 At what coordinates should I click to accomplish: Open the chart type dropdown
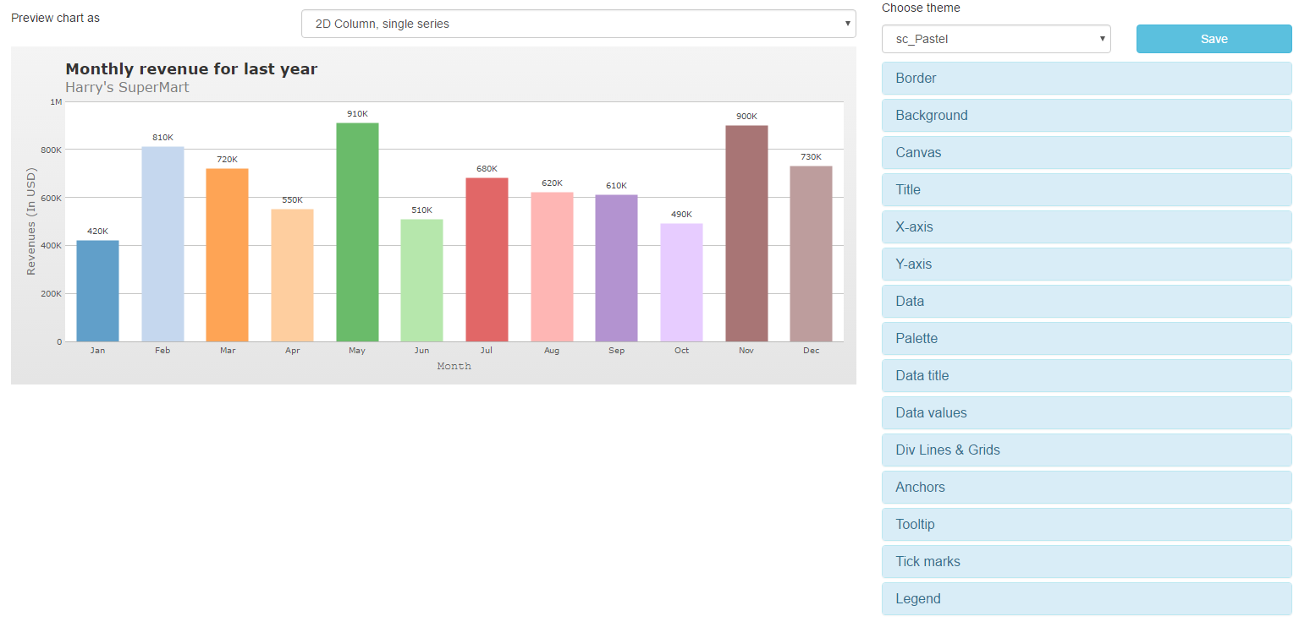coord(578,24)
